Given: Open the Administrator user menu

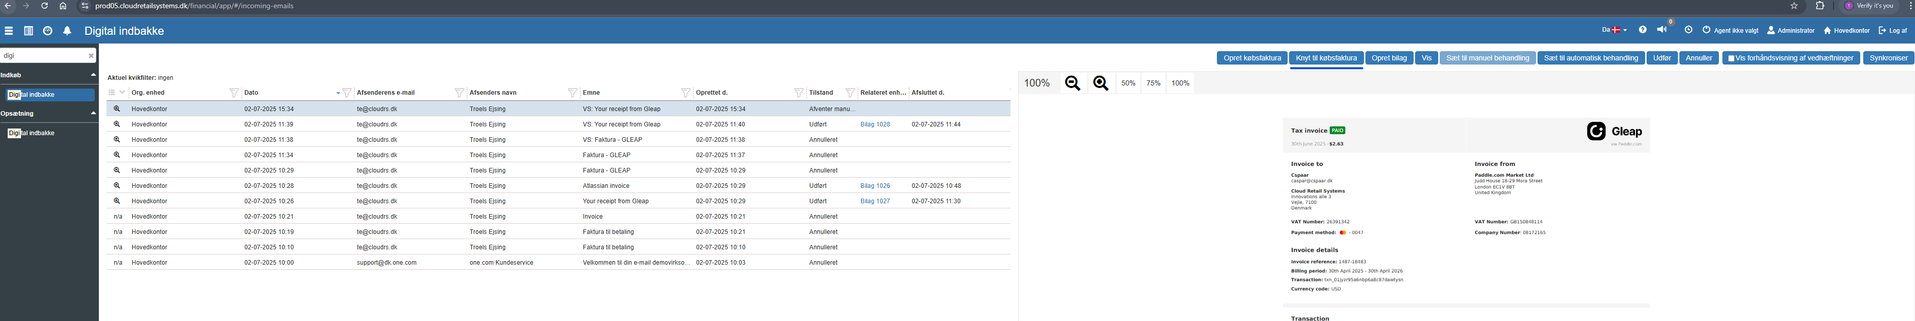Looking at the screenshot, I should pos(1791,31).
